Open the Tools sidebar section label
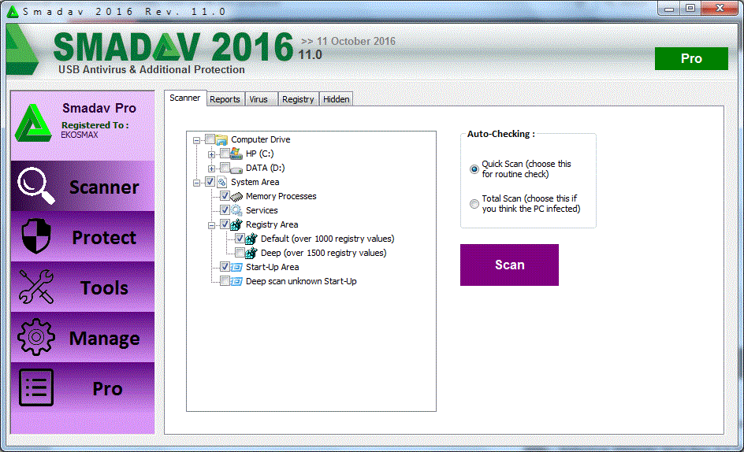Viewport: 744px width, 452px height. click(x=104, y=288)
